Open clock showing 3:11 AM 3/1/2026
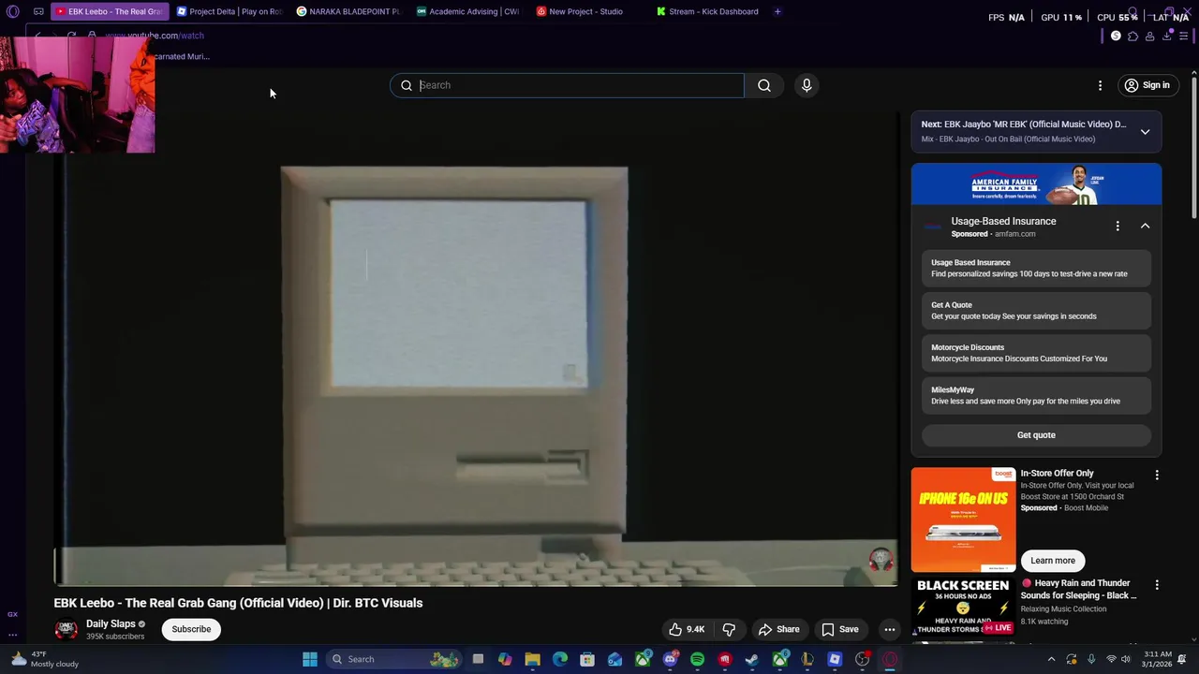 [x=1158, y=659]
